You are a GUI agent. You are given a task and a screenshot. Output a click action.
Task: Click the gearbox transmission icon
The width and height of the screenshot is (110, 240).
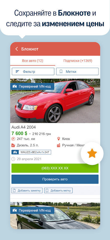coord(59,145)
